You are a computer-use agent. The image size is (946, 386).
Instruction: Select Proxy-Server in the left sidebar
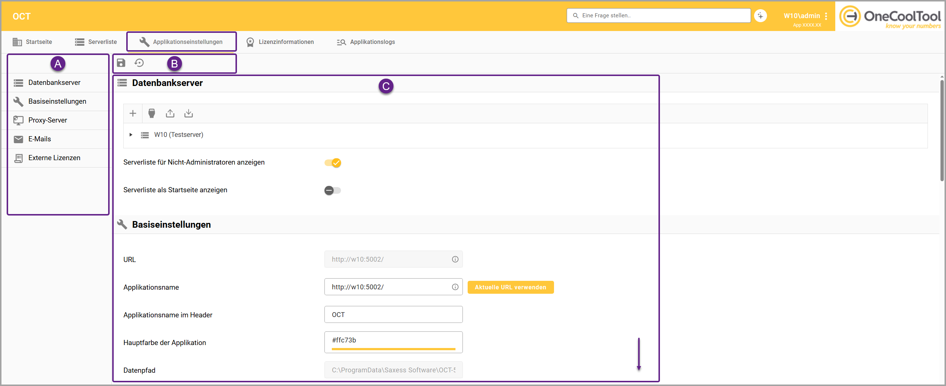pyautogui.click(x=48, y=120)
